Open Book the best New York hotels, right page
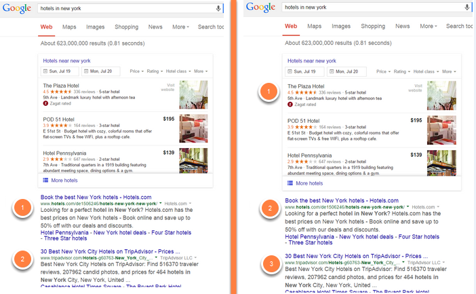The width and height of the screenshot is (476, 294). click(x=342, y=200)
